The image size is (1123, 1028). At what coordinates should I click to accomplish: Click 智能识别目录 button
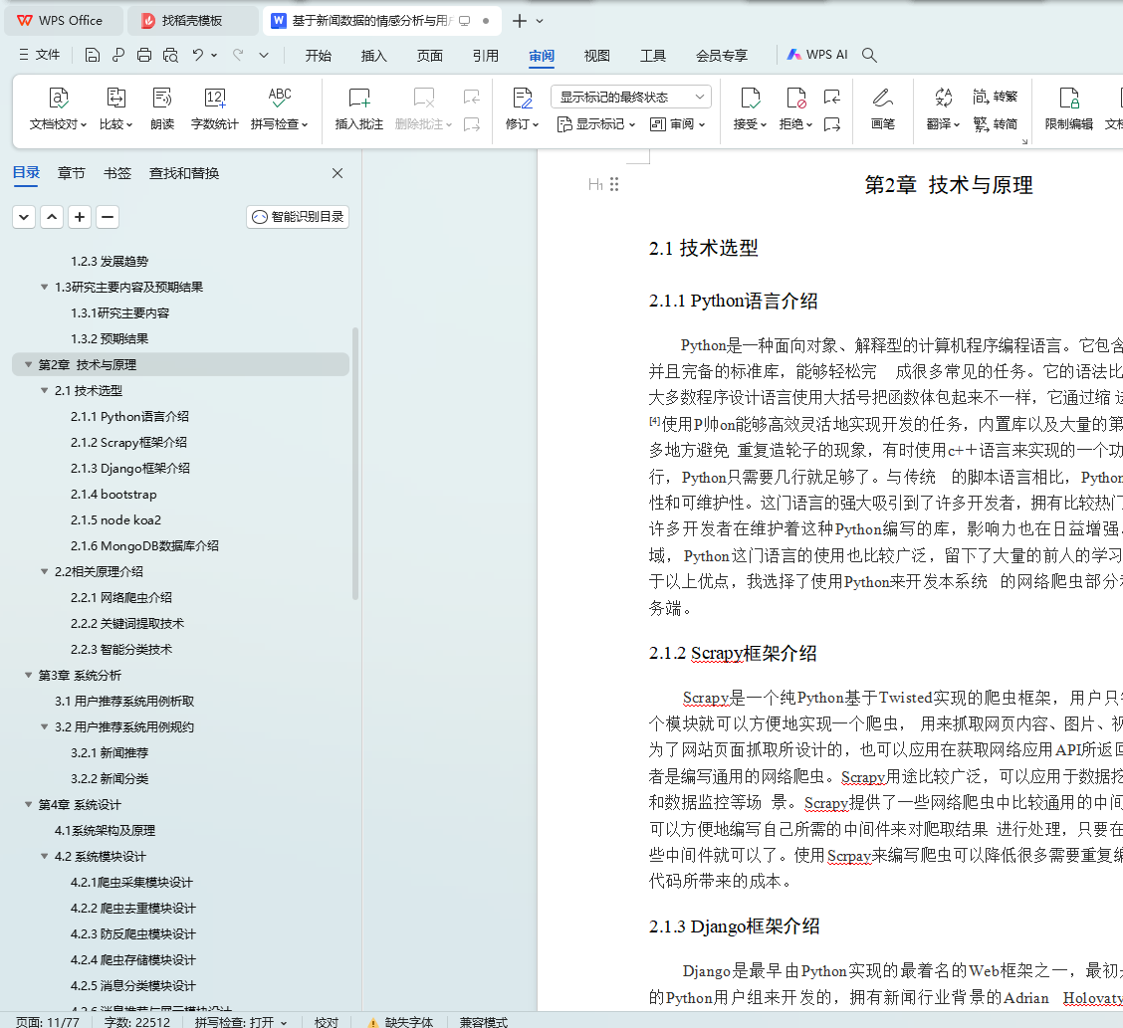298,217
